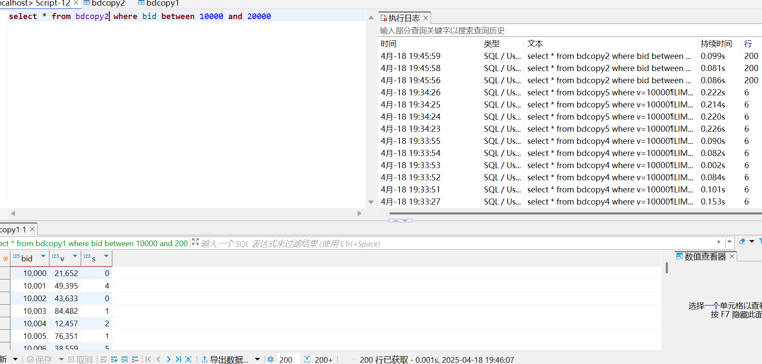Screen dimensions: 762x364
Task: Open the dropdown arrow beside 保存
Action: point(61,359)
